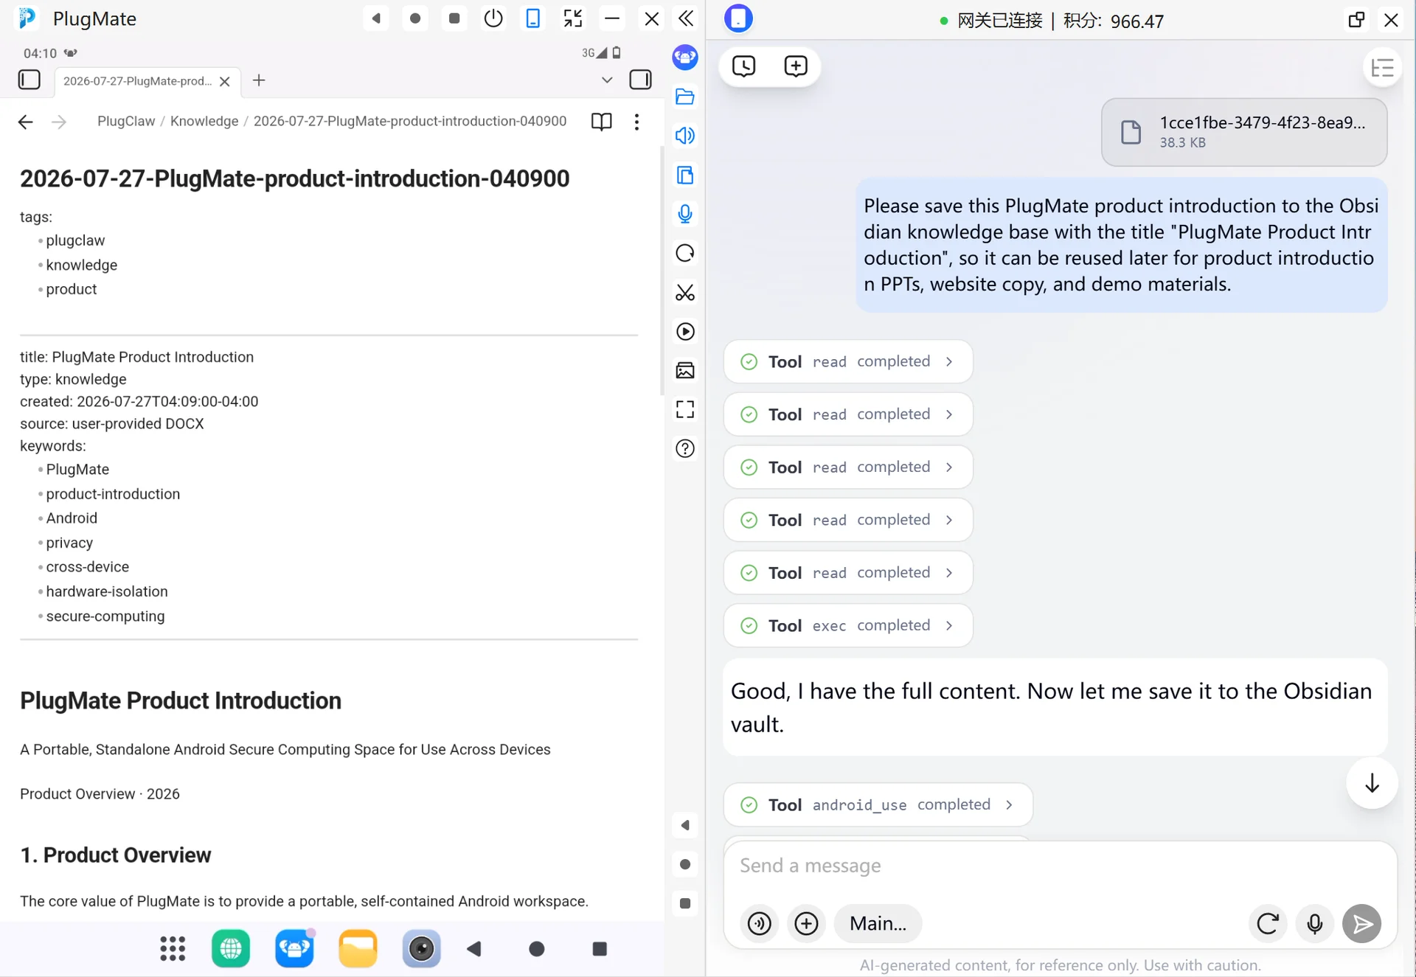Viewport: 1416px width, 977px height.
Task: Click the small recents square in side toolbar
Action: (x=685, y=903)
